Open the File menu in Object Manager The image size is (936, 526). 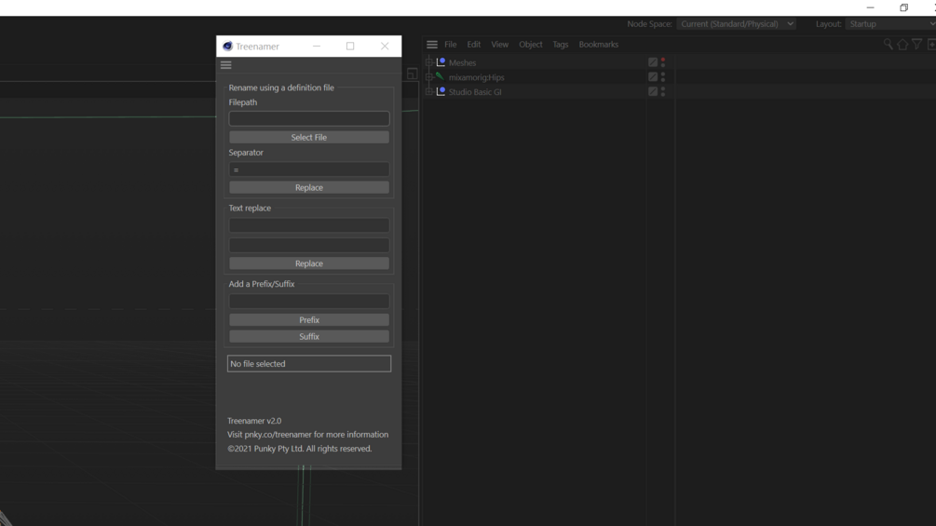450,45
